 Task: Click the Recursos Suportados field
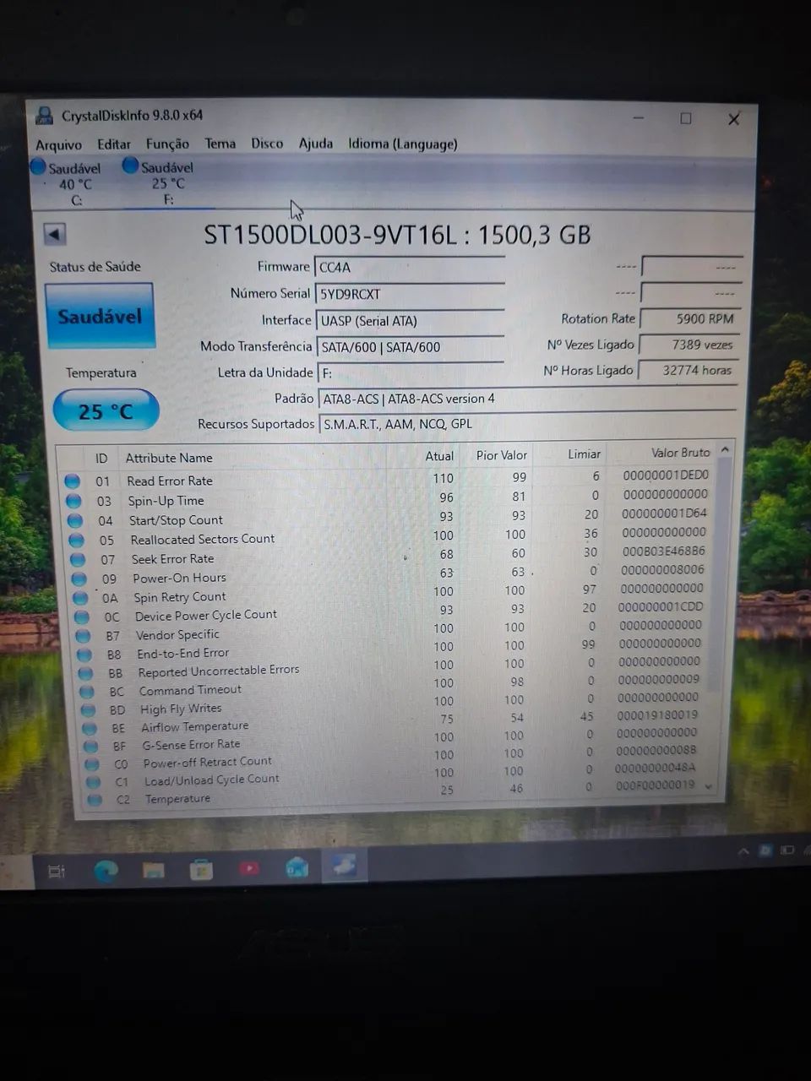click(528, 424)
